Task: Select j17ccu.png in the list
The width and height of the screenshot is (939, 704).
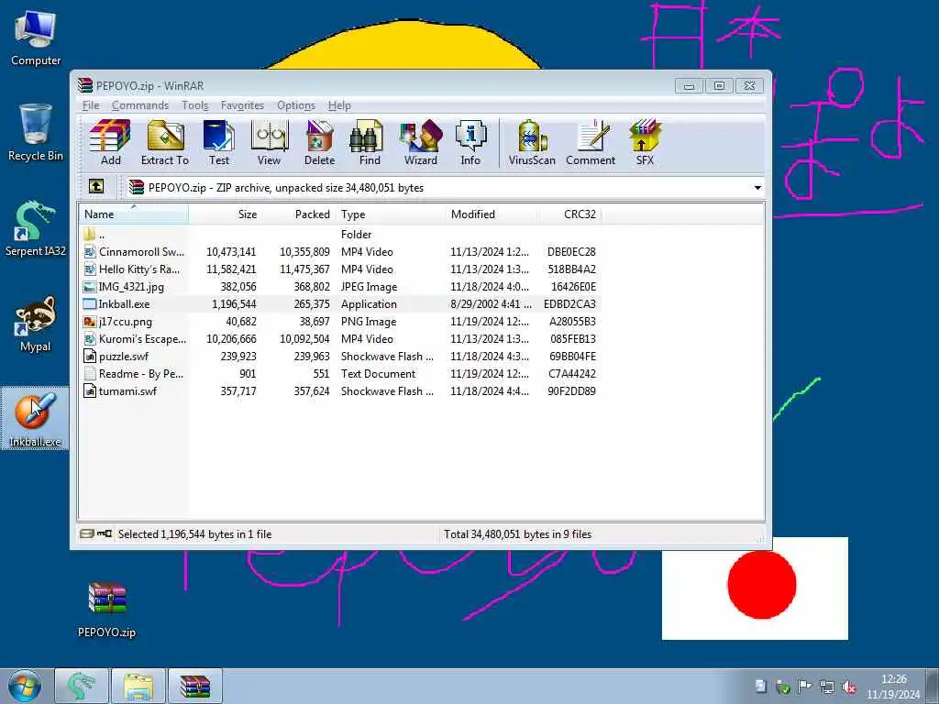Action: click(340, 321)
